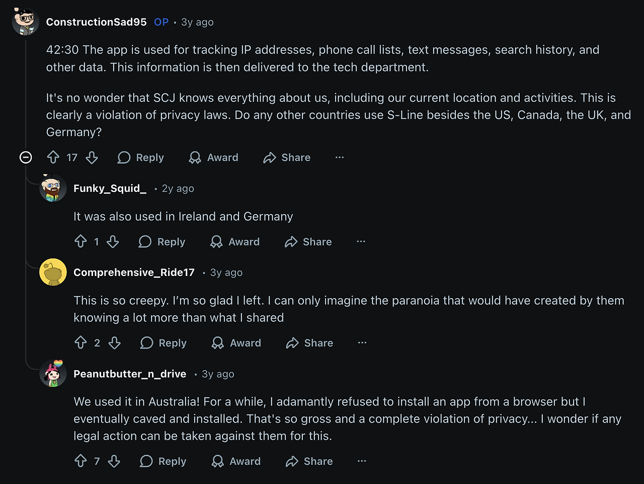This screenshot has height=484, width=644.
Task: Reply to Funky_Squid_'s comment
Action: tap(162, 242)
